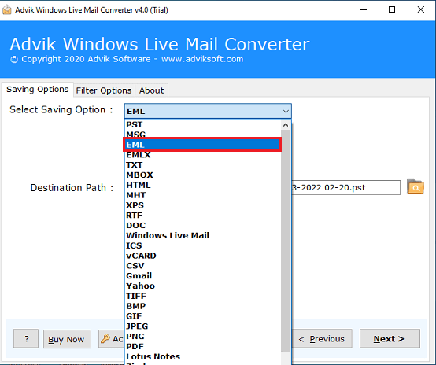
Task: Pick BMP image format
Action: click(x=203, y=306)
